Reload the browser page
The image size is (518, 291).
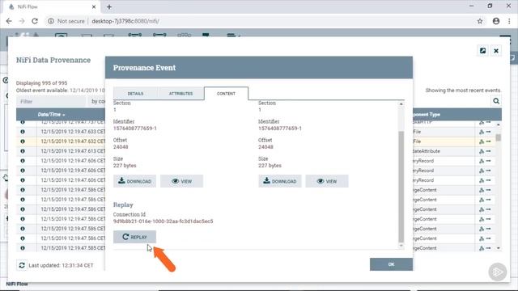pos(35,21)
